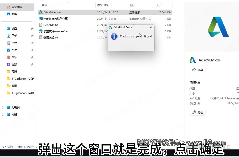Close the AdskNLM Crack dialog
This screenshot has height=158, width=239.
point(151,27)
